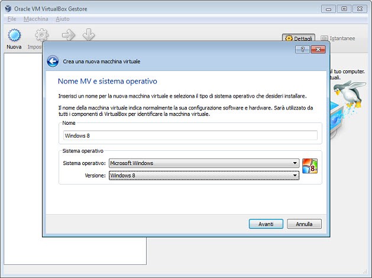The width and height of the screenshot is (372, 278).
Task: Open the File menu
Action: coord(12,19)
